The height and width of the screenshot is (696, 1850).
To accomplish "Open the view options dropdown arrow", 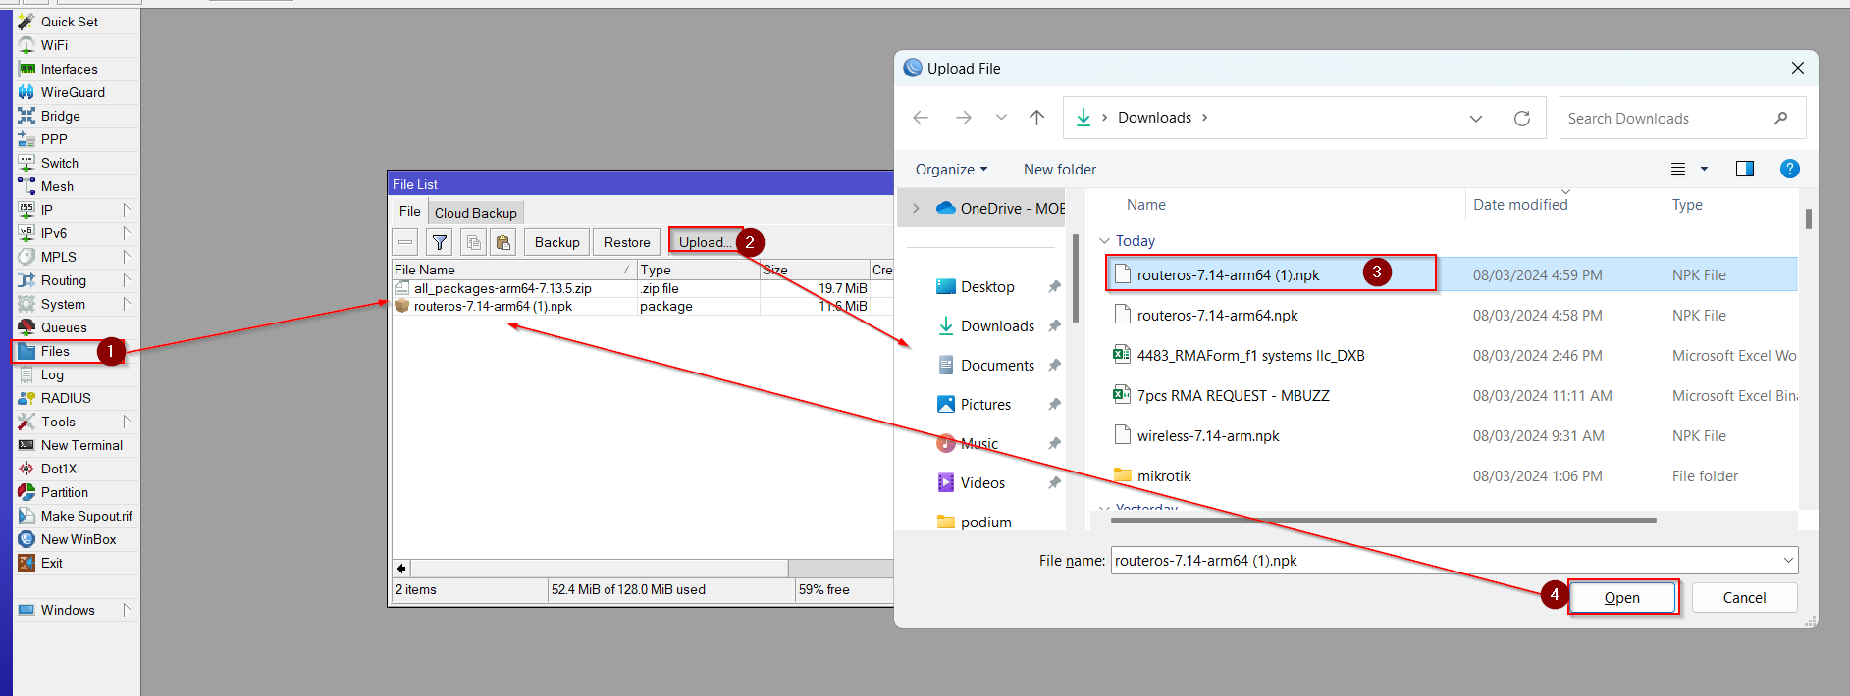I will [x=1704, y=169].
